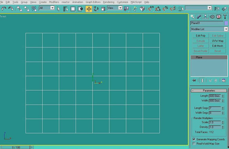229x149 pixels.
Task: Open the Hierarchy command panel tab
Action: 205,17
